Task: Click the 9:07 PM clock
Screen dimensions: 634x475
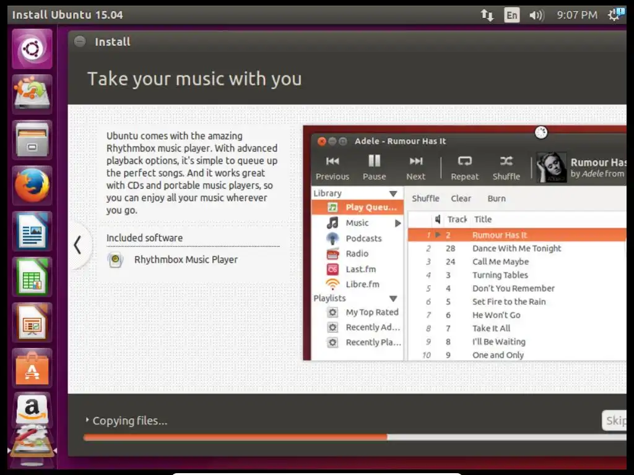Action: tap(576, 15)
